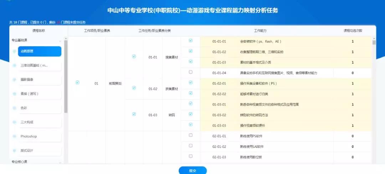Image resolution: width=385 pixels, height=174 pixels.
Task: Click the dot icon beside 摄影摄像
Action: [14, 80]
